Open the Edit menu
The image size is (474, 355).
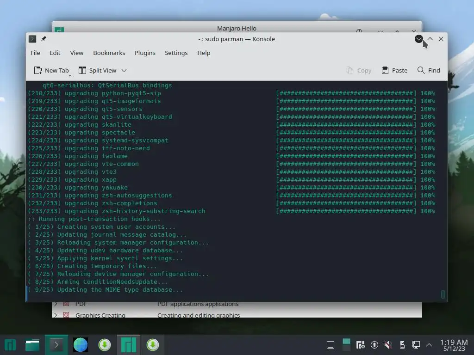pyautogui.click(x=55, y=53)
